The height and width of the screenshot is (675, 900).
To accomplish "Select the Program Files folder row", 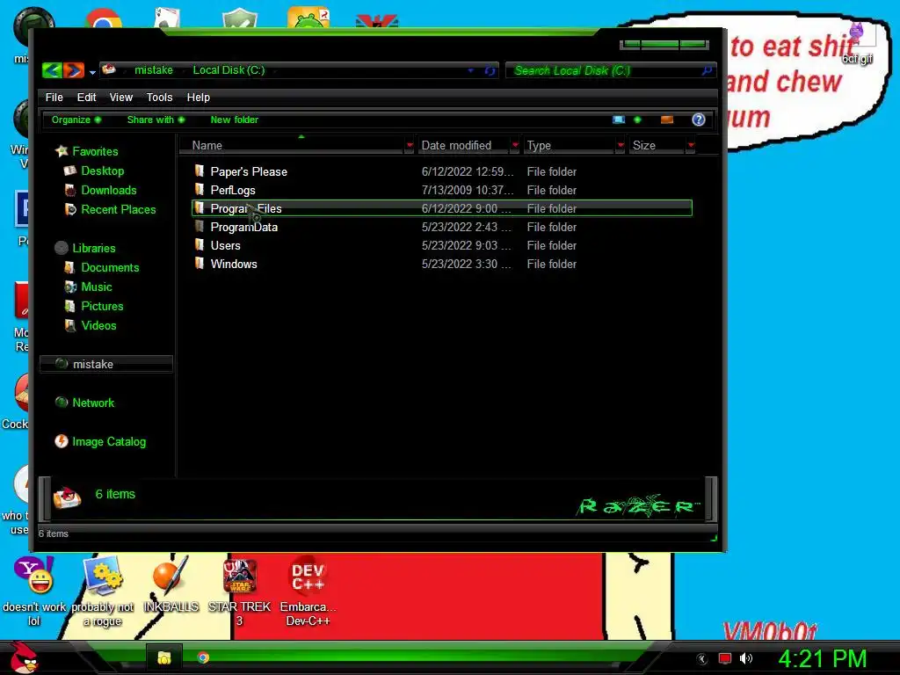I will tap(442, 208).
